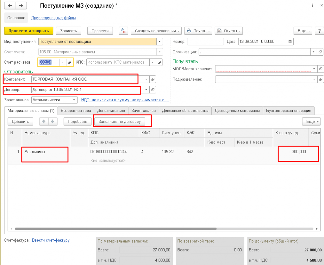This screenshot has width=324, height=265.
Task: Click the Заполнить по договору button
Action: pos(120,121)
